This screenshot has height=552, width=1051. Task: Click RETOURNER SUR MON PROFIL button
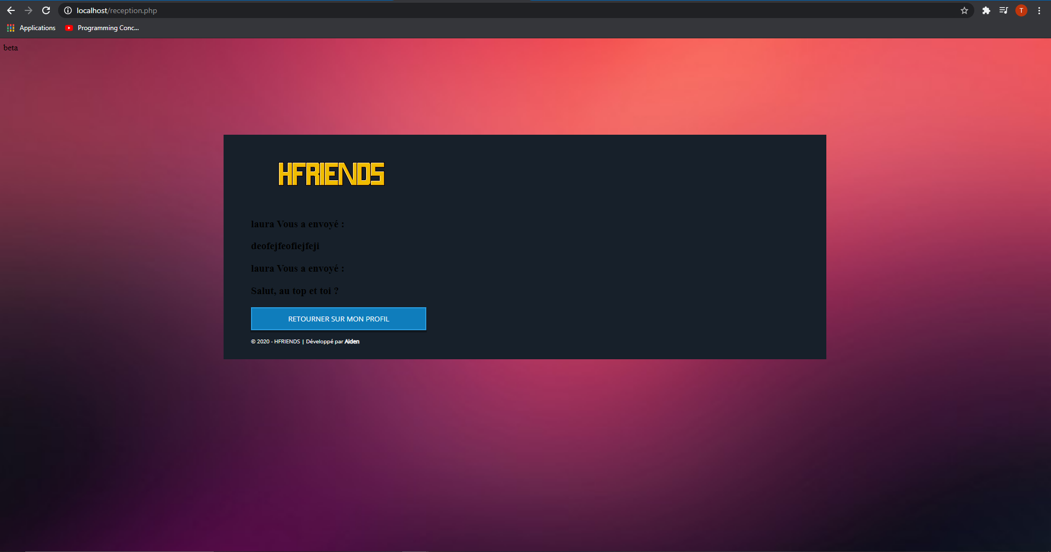tap(339, 319)
